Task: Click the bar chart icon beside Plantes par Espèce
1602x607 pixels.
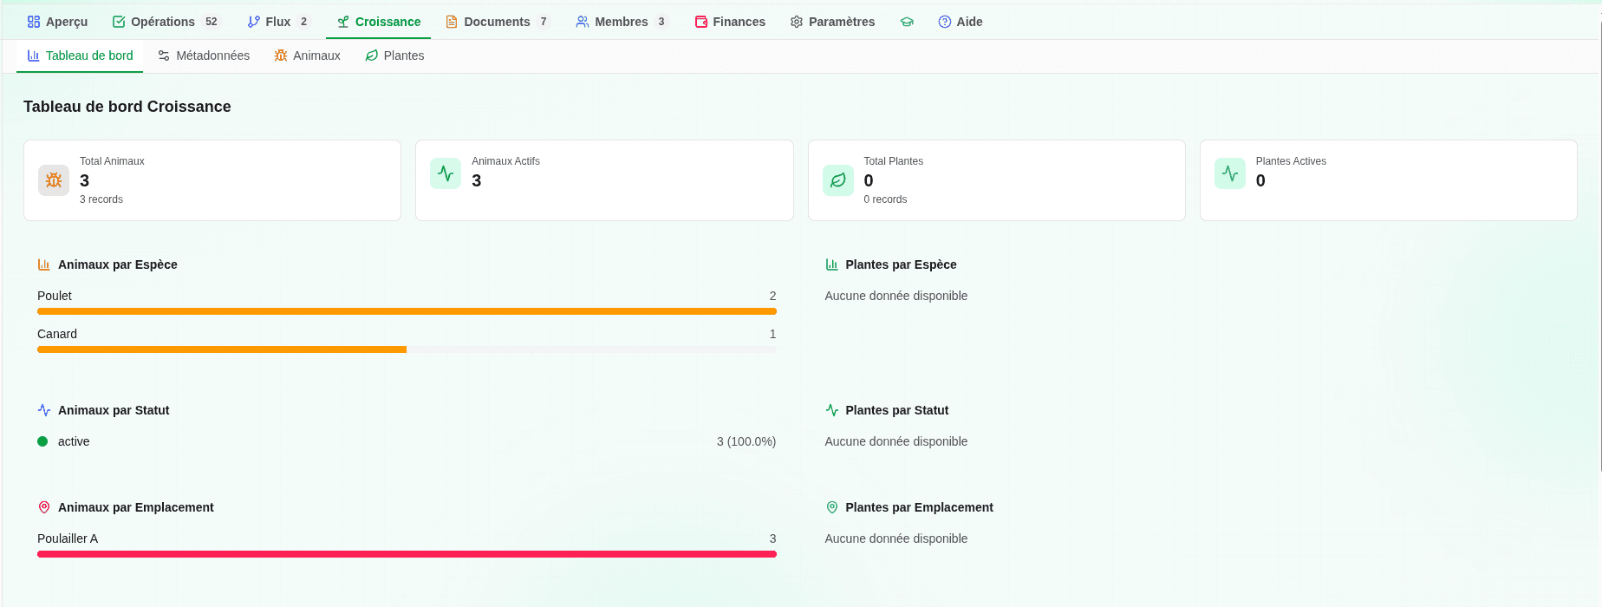Action: click(x=832, y=264)
